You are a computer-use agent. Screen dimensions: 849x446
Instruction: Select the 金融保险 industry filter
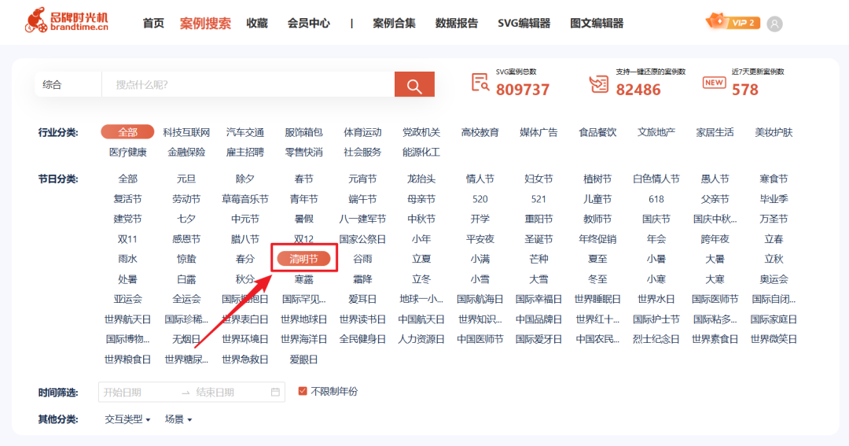[x=186, y=152]
